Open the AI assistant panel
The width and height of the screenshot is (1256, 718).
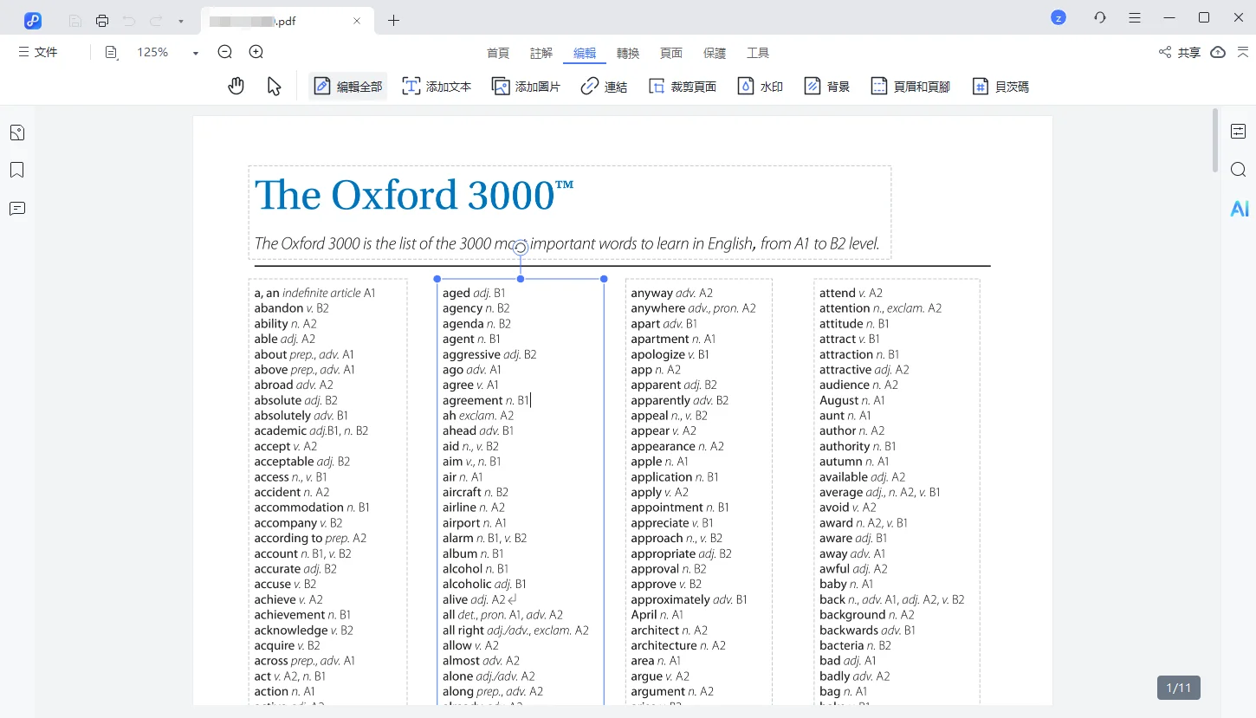click(x=1239, y=209)
